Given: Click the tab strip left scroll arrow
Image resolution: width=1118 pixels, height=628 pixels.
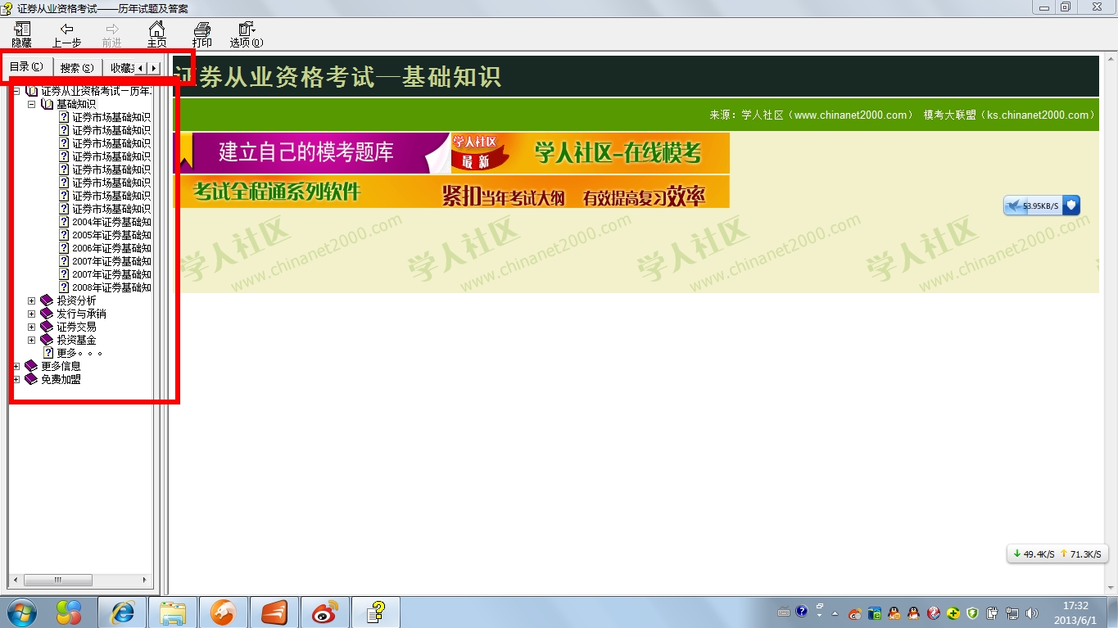Looking at the screenshot, I should coord(141,68).
